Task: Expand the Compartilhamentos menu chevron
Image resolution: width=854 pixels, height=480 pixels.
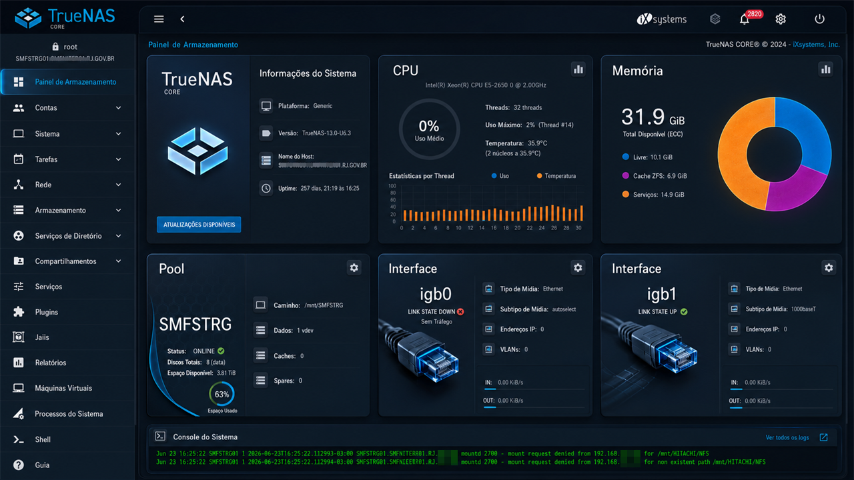Action: coord(119,261)
